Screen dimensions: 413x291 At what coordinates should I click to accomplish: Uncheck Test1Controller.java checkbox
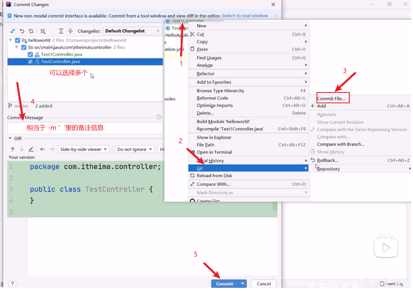[30, 55]
